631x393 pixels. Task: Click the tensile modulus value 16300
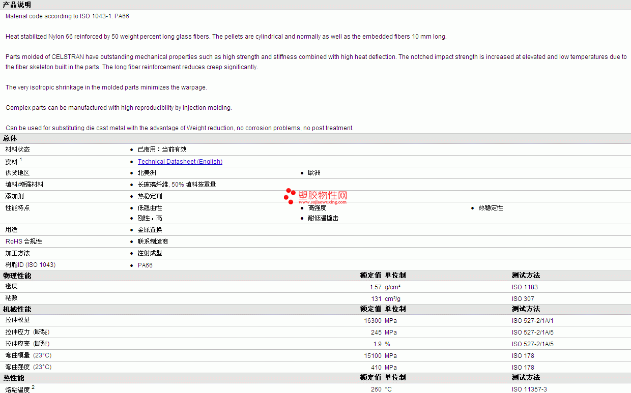click(x=372, y=321)
